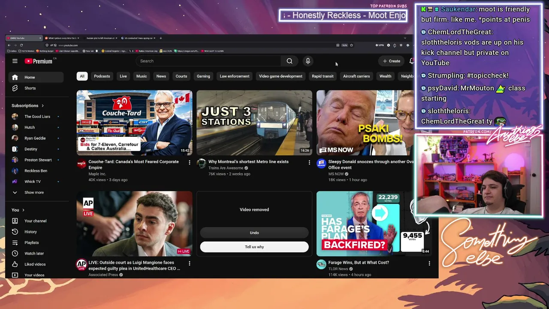This screenshot has width=549, height=309.
Task: Filter feed by Courts
Action: (181, 76)
